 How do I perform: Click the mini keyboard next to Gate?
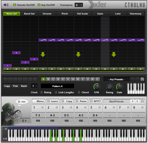tap(136, 88)
